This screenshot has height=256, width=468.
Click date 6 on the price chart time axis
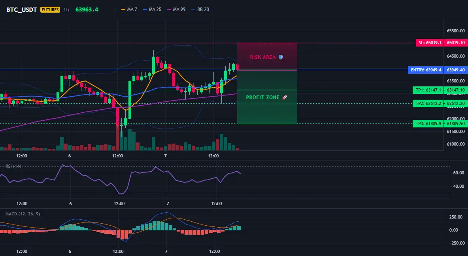pyautogui.click(x=70, y=156)
